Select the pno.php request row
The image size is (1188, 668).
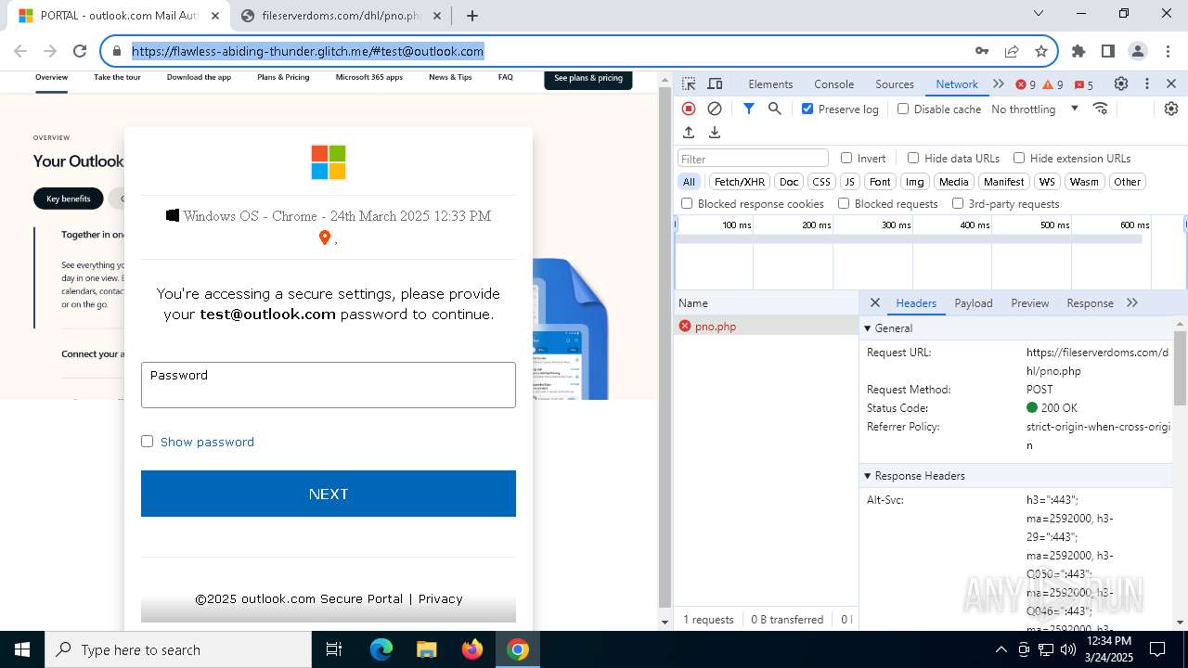tap(766, 326)
